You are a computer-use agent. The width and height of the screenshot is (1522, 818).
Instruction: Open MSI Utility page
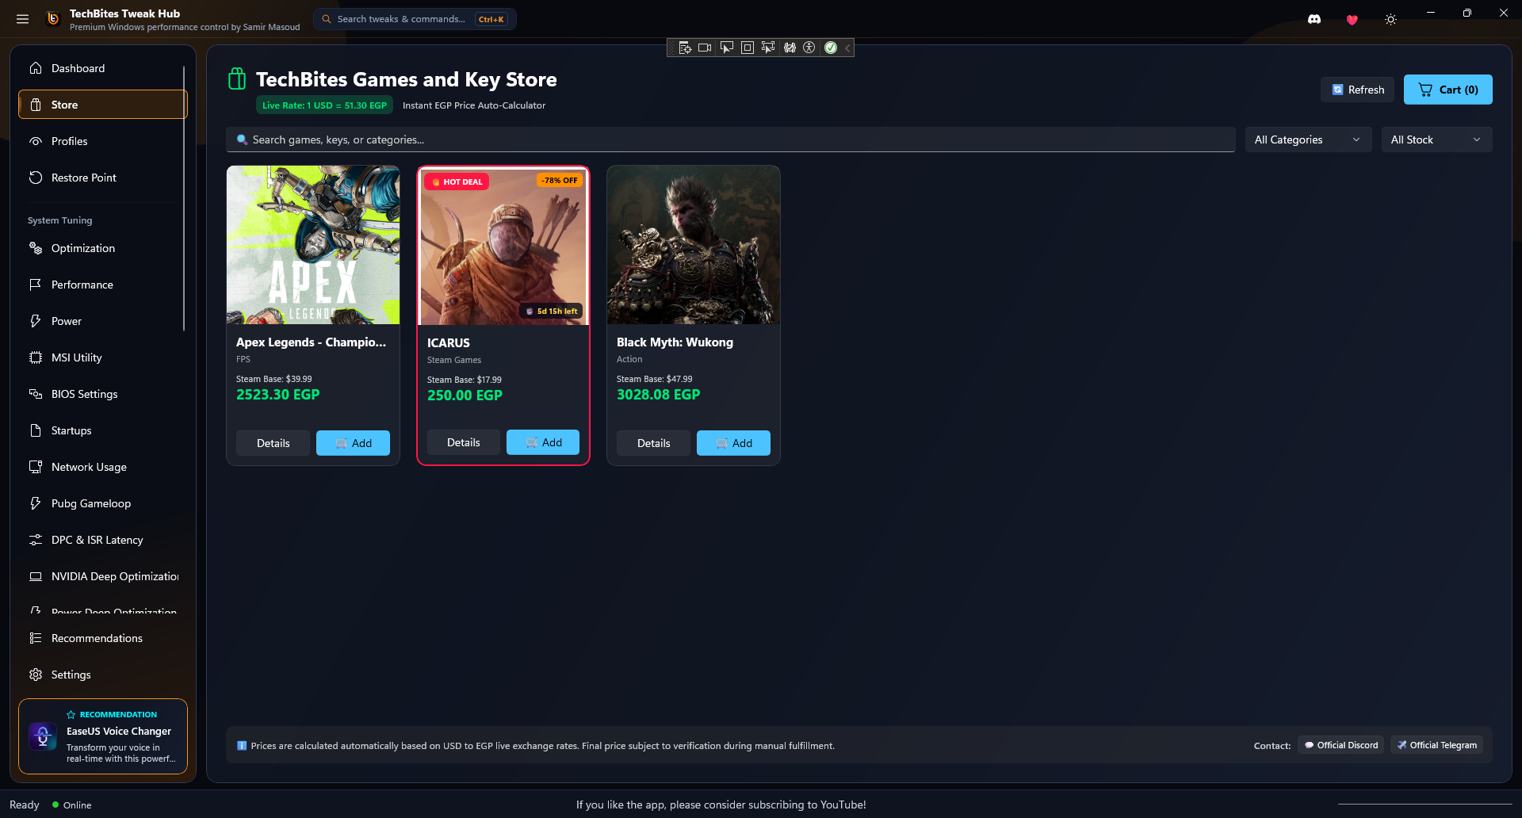pos(103,357)
